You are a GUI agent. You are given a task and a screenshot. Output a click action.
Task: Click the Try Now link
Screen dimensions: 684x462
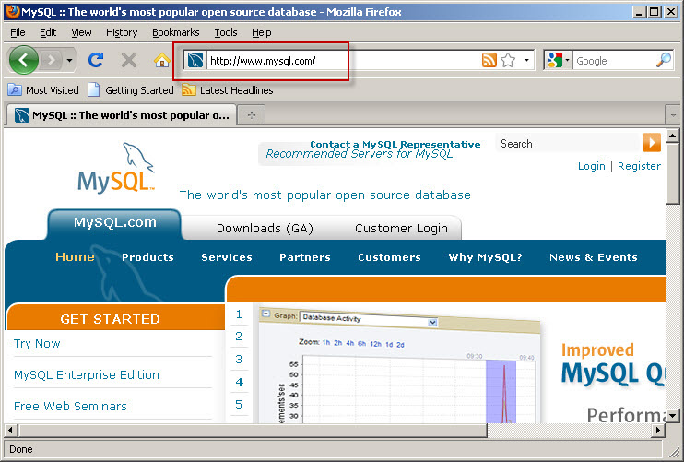coord(37,344)
